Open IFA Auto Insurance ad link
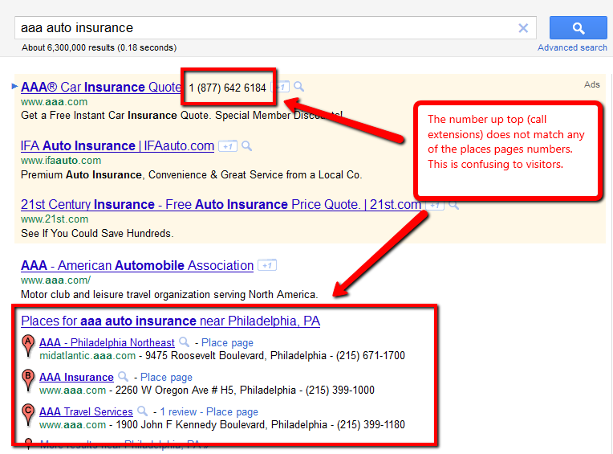613x454 pixels. pyautogui.click(x=117, y=146)
